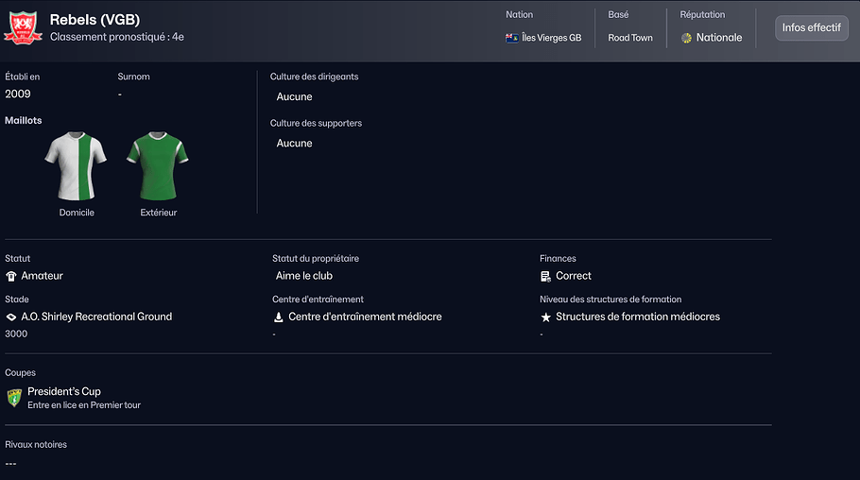Click the Îles Vierges GB flag icon
Viewport: 860px width, 480px height.
click(x=512, y=38)
